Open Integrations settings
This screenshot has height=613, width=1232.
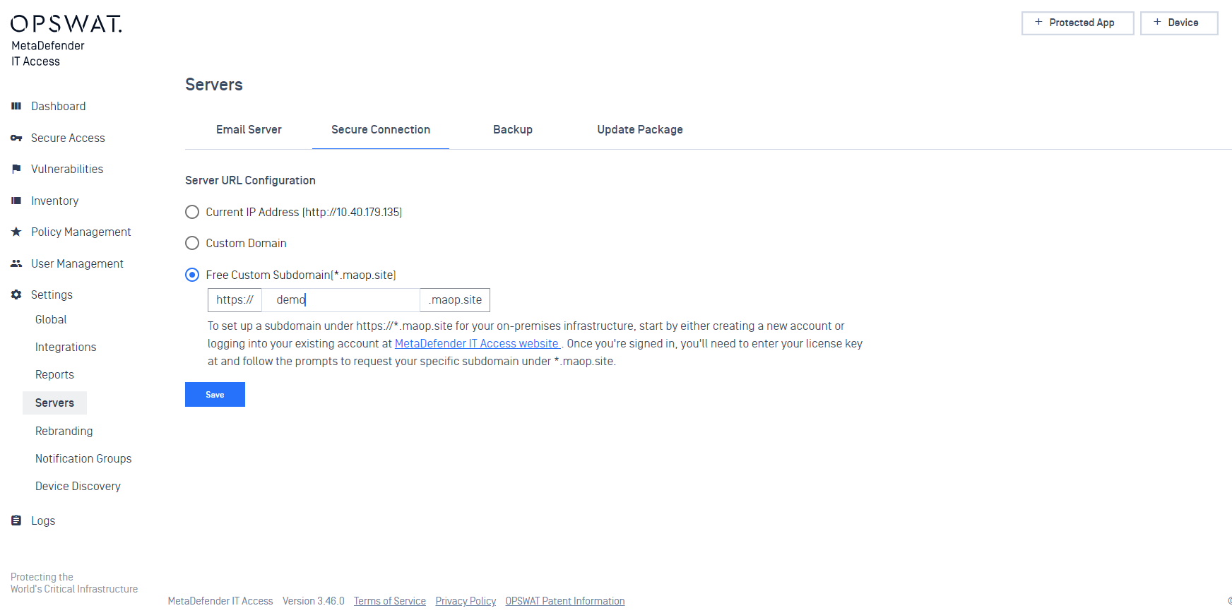point(66,347)
